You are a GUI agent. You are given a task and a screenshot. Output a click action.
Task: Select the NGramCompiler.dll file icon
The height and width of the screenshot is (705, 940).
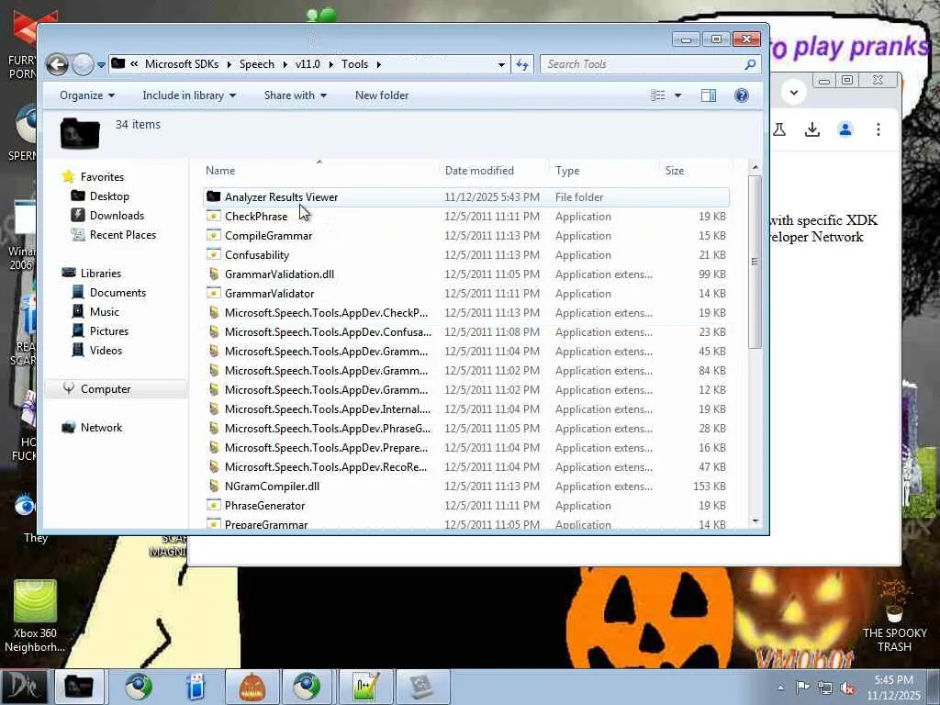pyautogui.click(x=213, y=486)
